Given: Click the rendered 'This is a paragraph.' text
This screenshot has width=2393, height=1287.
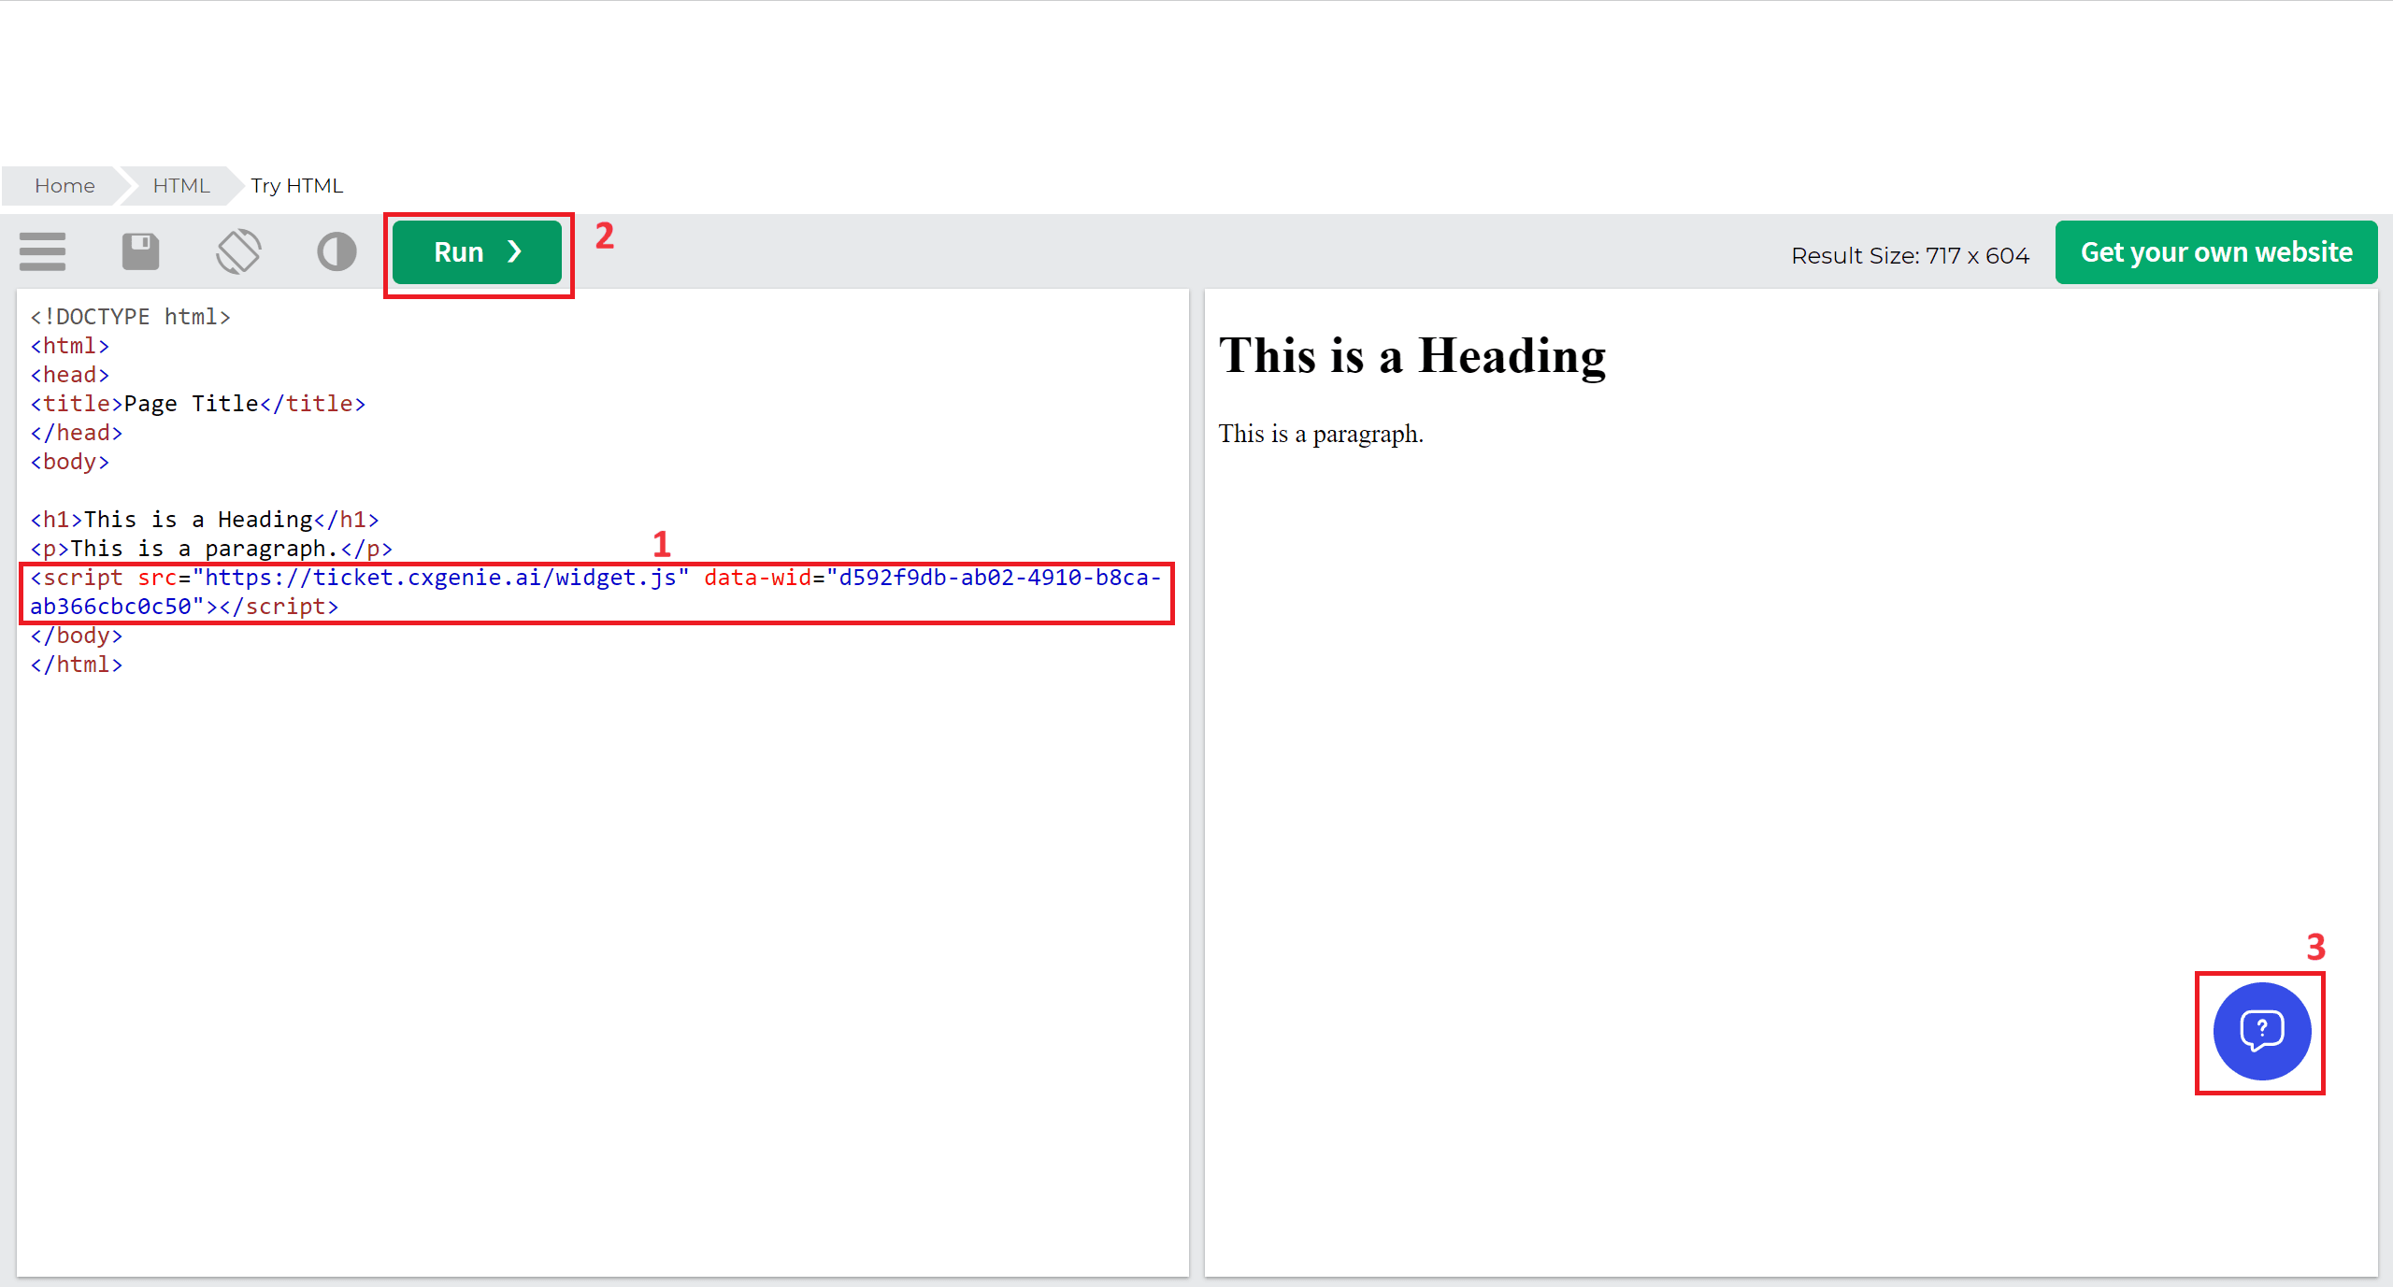Looking at the screenshot, I should click(x=1321, y=434).
